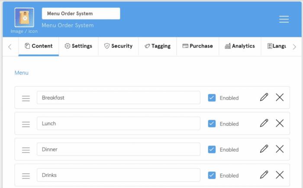
Task: Click the drag handle of the Breakfast row
Action: point(26,99)
